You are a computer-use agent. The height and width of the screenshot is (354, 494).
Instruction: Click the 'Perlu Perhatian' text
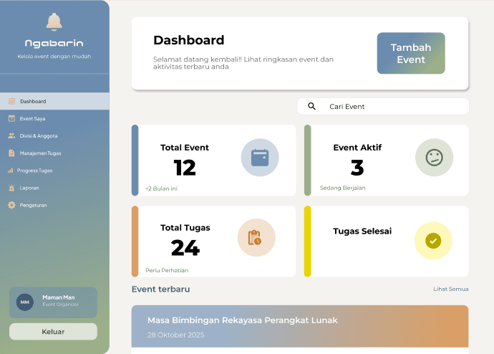coord(167,270)
